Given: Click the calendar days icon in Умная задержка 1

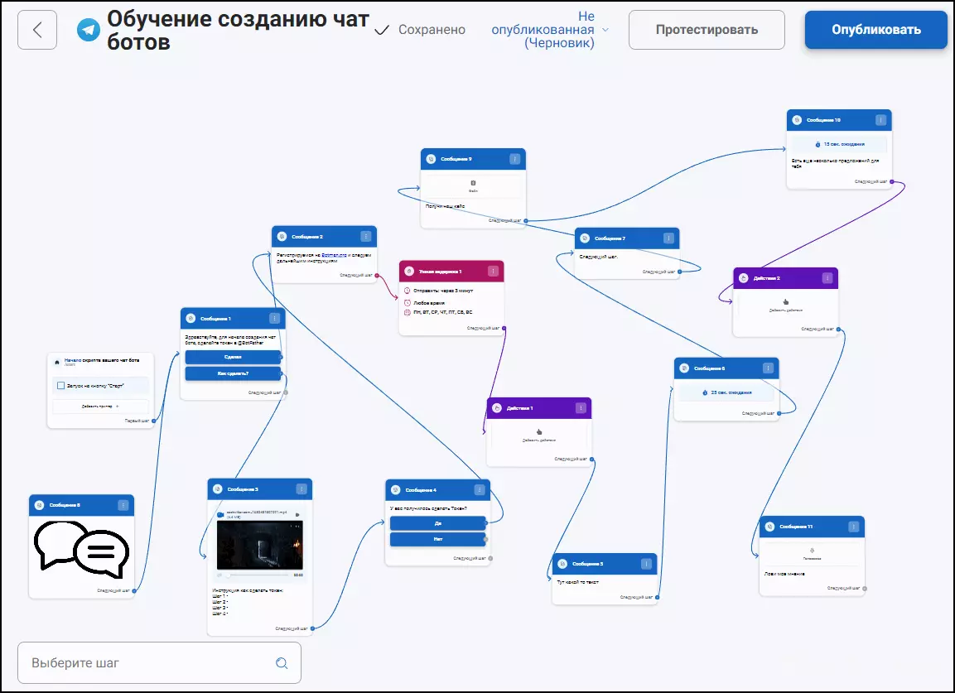Looking at the screenshot, I should [x=408, y=312].
